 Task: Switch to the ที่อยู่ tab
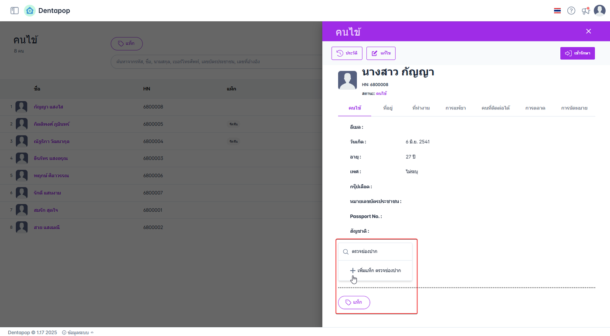tap(388, 108)
